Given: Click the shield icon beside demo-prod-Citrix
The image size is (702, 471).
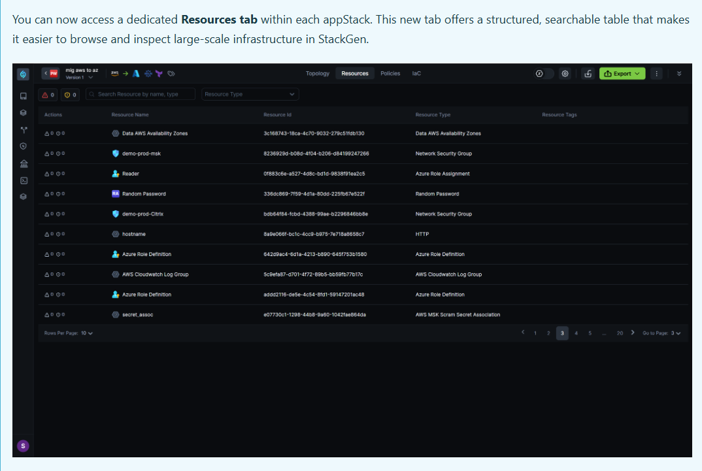Looking at the screenshot, I should tap(116, 214).
